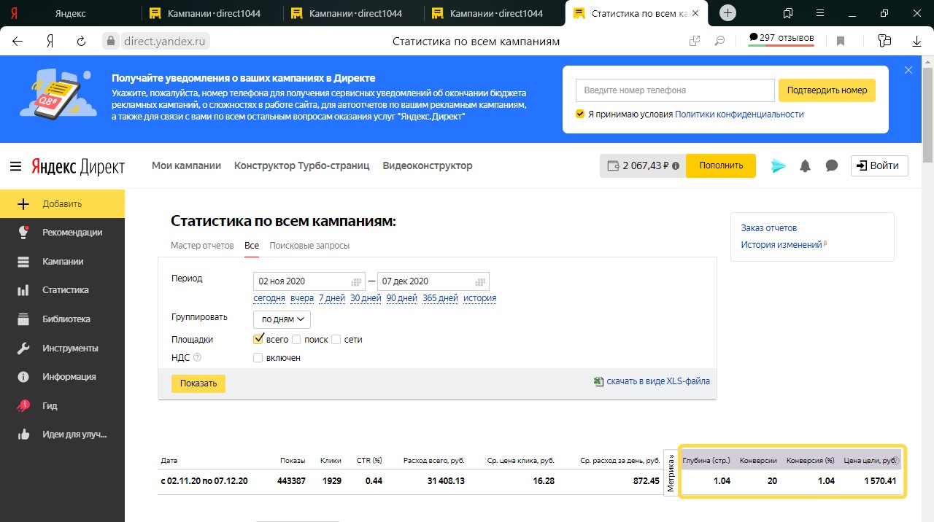The image size is (934, 522).
Task: Click the info icon next to balance
Action: pos(675,166)
